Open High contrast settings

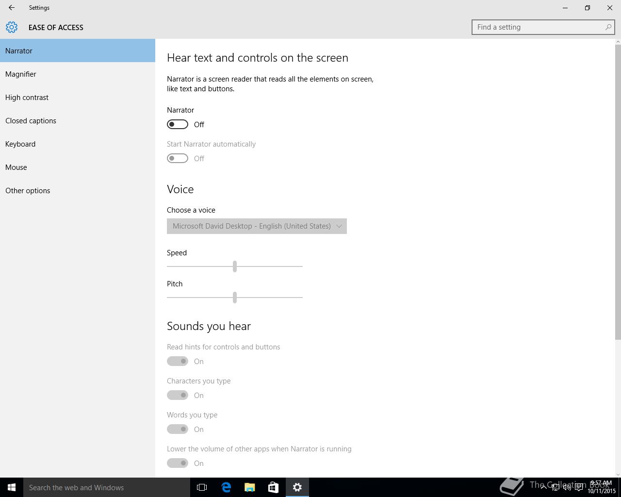[78, 97]
